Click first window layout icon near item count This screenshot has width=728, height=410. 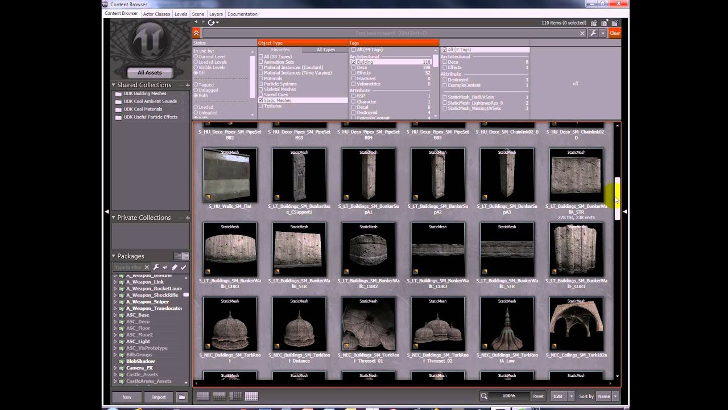pyautogui.click(x=594, y=23)
